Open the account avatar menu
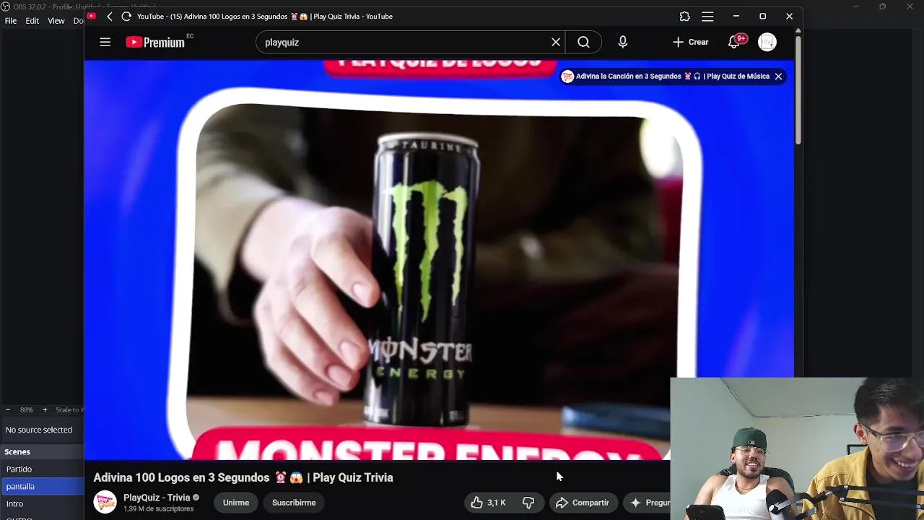Viewport: 924px width, 520px height. click(767, 42)
